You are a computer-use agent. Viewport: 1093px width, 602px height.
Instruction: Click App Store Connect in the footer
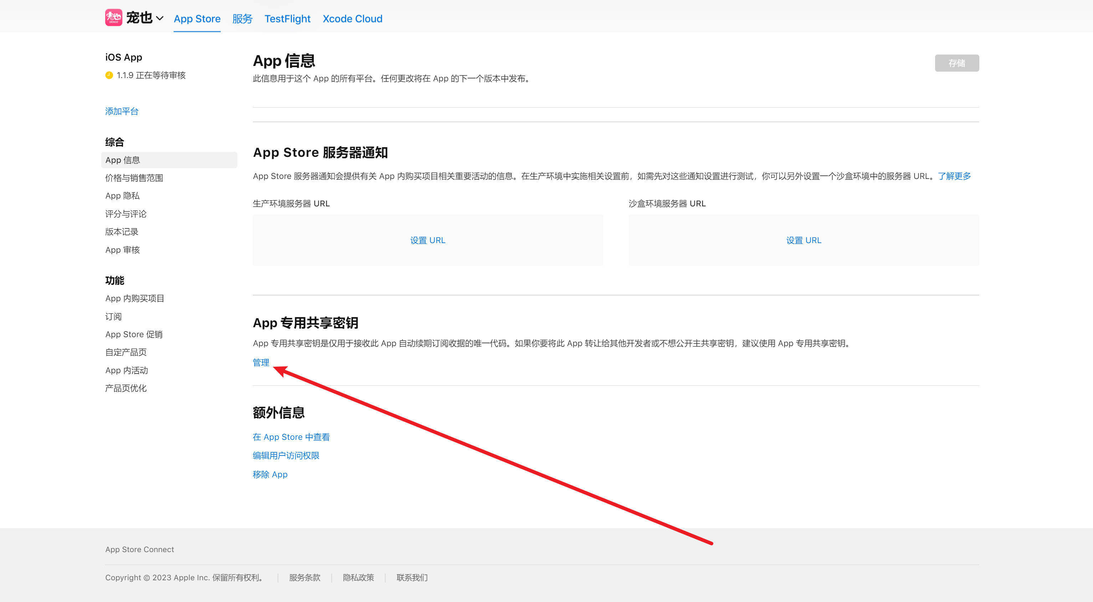point(140,550)
